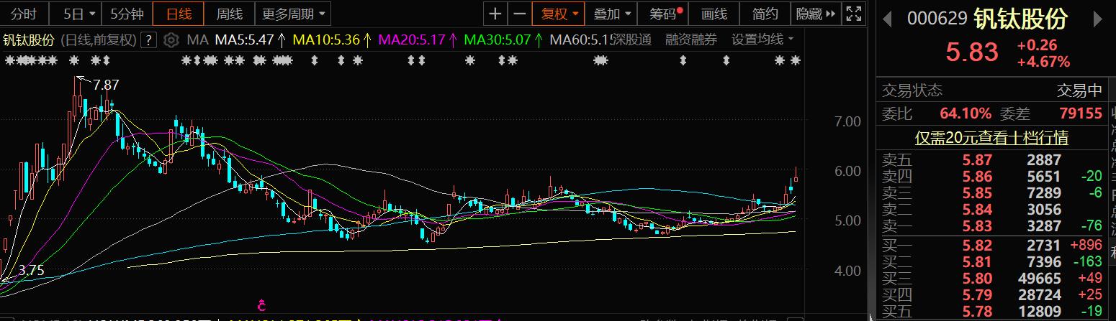Click the zoom in plus button
This screenshot has width=1116, height=321.
(495, 14)
